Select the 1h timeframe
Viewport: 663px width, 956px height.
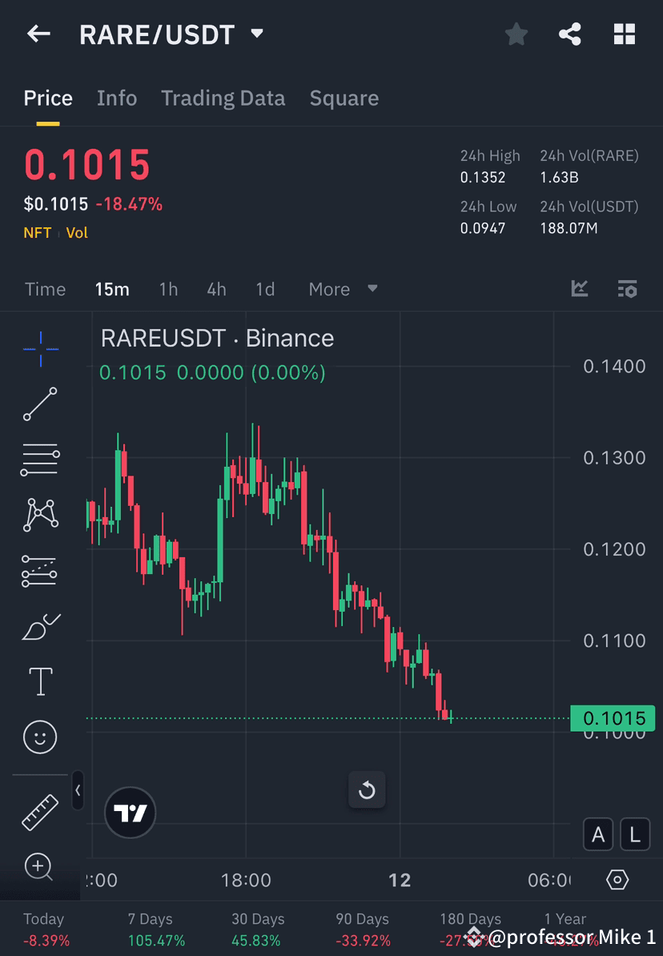click(168, 289)
